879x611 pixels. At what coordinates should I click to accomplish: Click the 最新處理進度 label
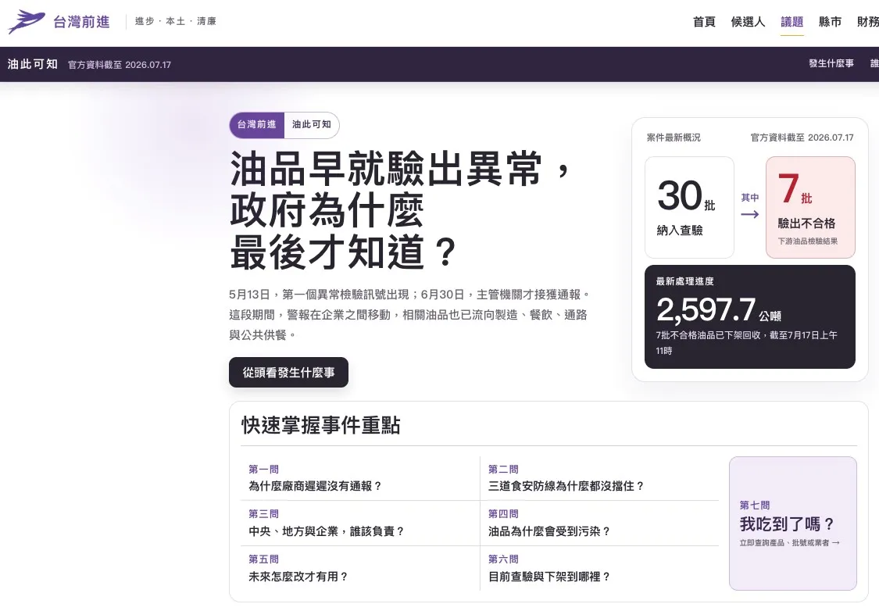684,281
